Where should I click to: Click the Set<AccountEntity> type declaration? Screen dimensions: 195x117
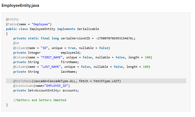click(44, 90)
